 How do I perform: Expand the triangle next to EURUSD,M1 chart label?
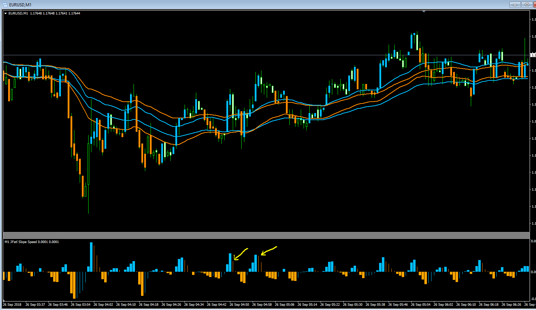[x=6, y=13]
